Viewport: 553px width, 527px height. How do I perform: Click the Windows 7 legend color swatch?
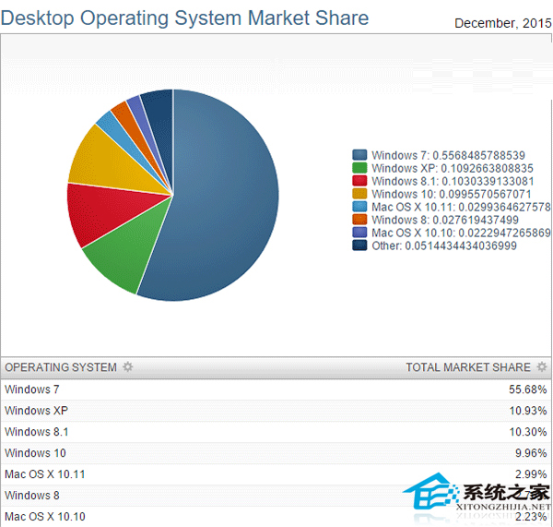pyautogui.click(x=359, y=155)
